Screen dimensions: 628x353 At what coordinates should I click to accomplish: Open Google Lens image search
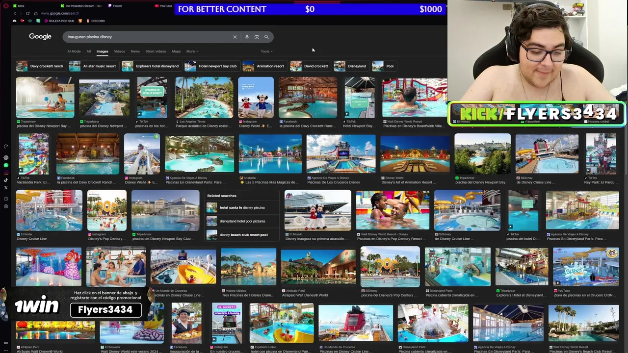[257, 37]
